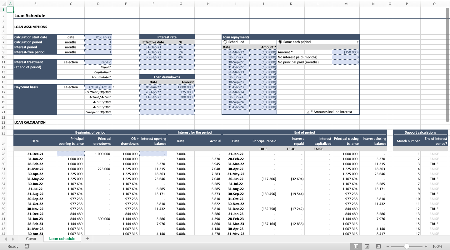The width and height of the screenshot is (450, 250).
Task: Click the Capitalised option text
Action: [x=102, y=72]
